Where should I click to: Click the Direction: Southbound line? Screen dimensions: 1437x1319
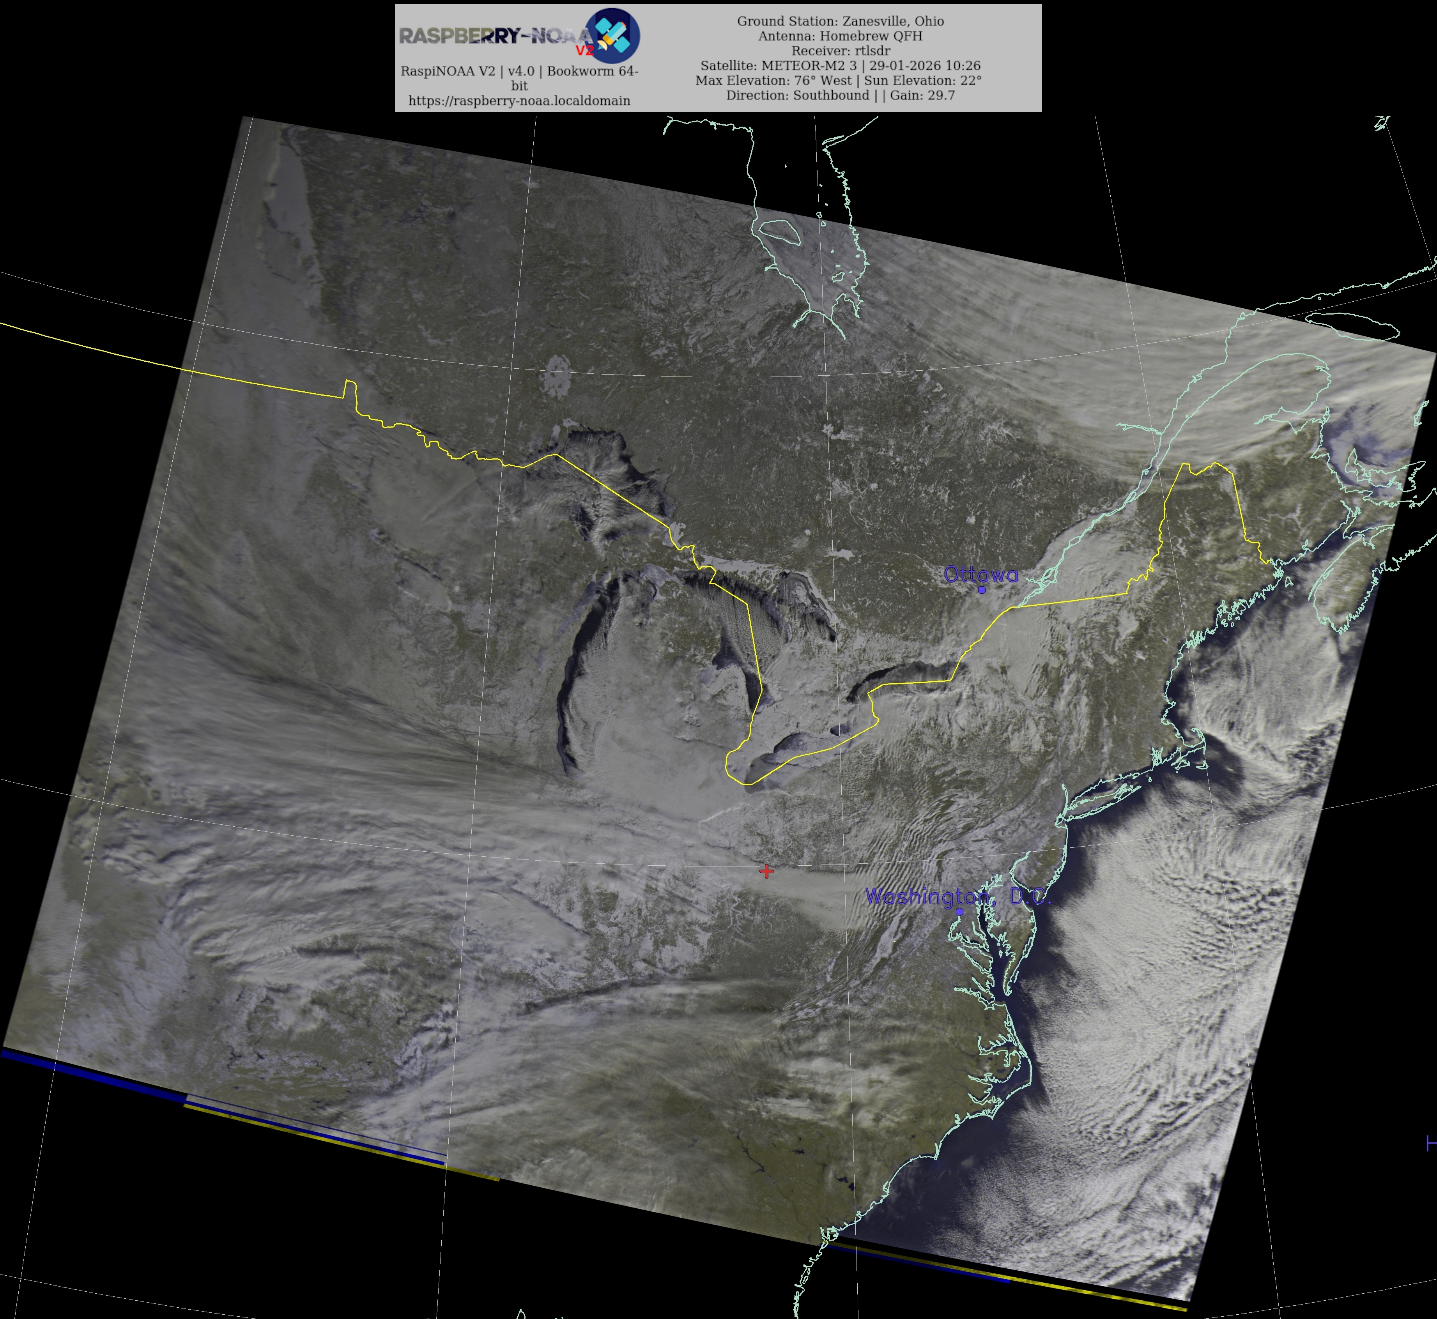797,95
